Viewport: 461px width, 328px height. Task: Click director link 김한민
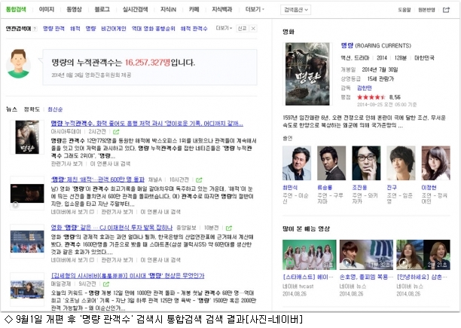click(x=365, y=88)
